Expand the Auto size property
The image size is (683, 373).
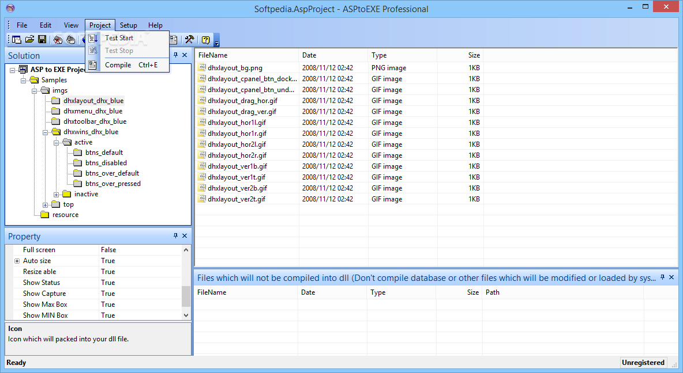(x=17, y=261)
